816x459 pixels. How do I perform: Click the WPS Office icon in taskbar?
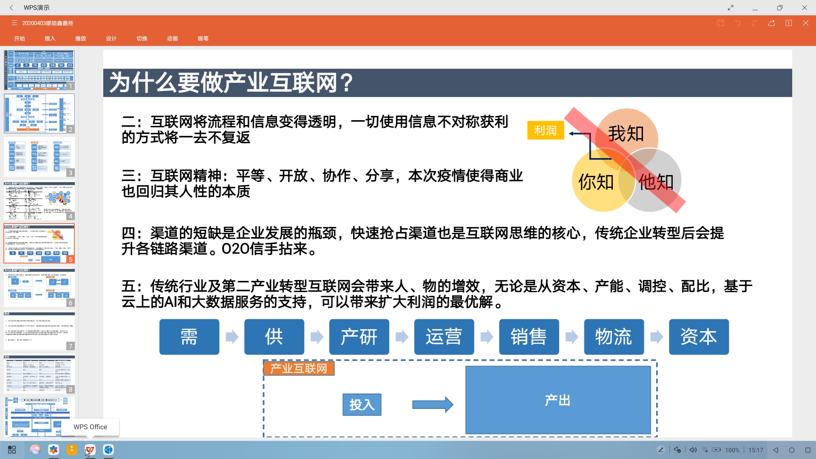click(90, 450)
